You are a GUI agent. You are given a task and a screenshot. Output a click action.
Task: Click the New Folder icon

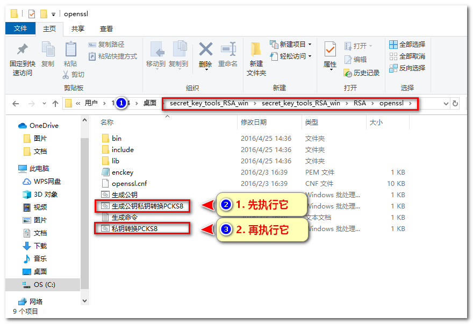(x=256, y=50)
